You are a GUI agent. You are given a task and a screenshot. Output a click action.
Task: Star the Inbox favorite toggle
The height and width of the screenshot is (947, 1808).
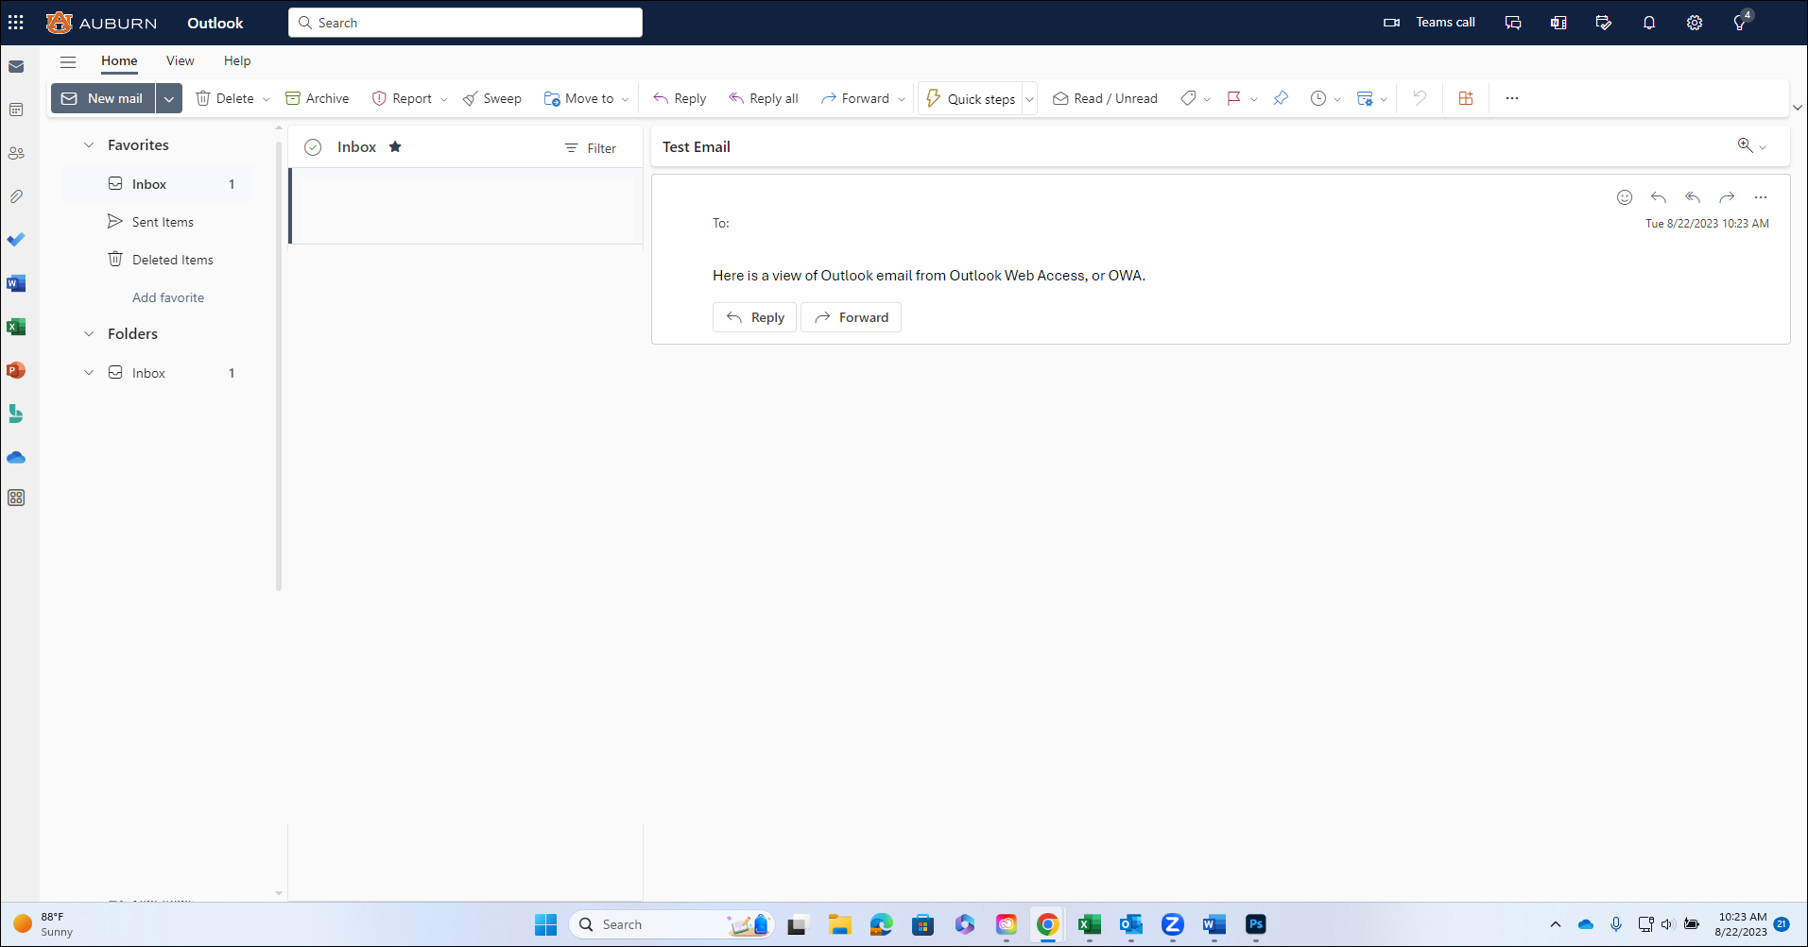click(x=395, y=146)
